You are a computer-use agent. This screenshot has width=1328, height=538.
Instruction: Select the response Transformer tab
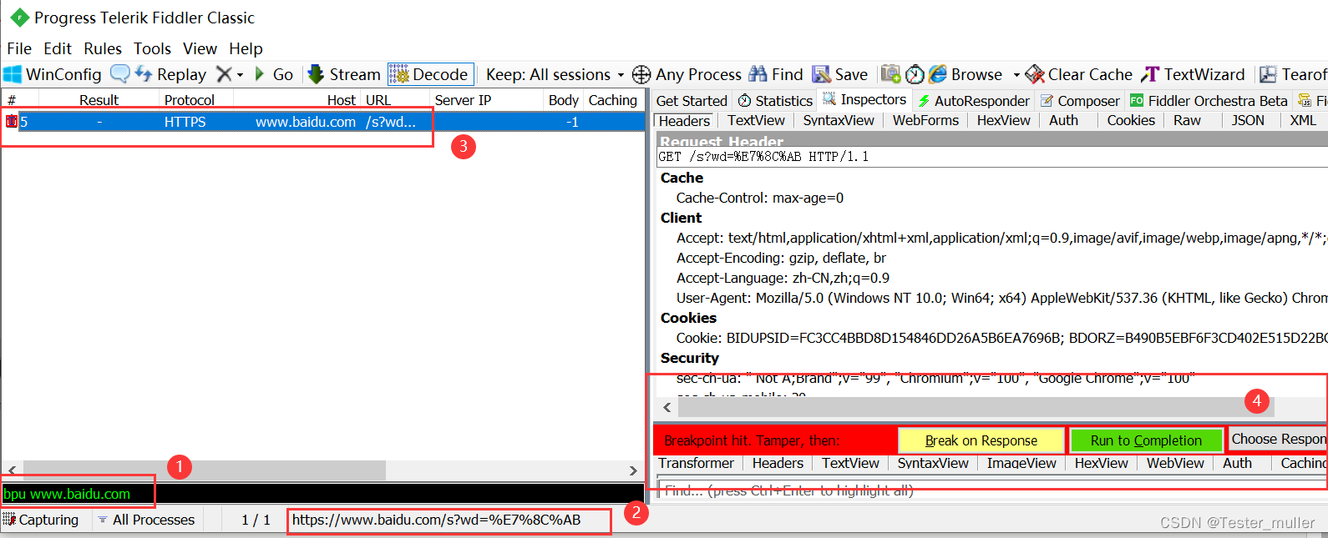pyautogui.click(x=696, y=463)
